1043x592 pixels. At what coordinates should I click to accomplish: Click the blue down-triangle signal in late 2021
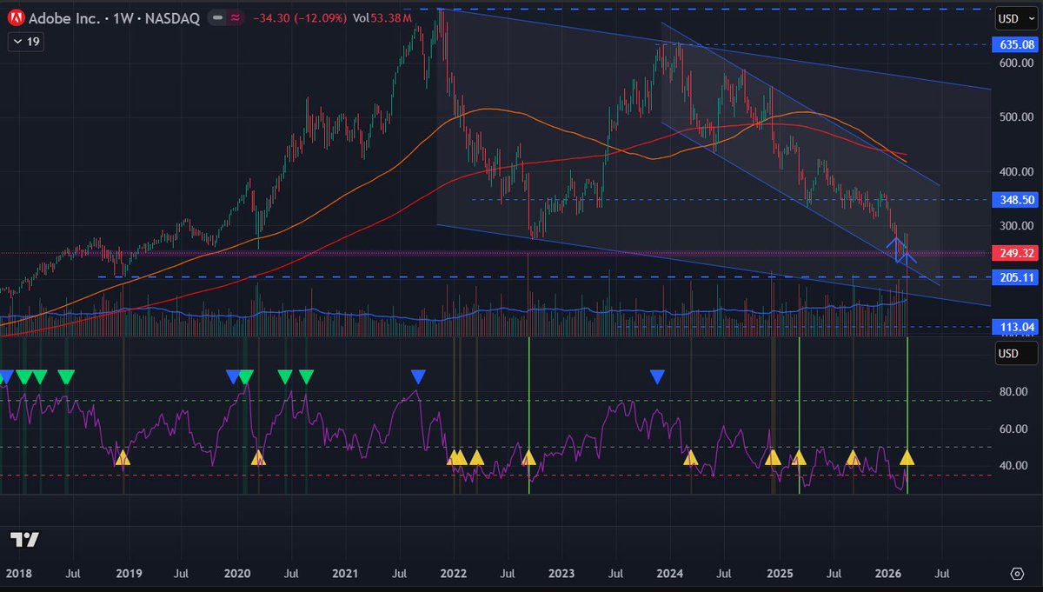click(x=418, y=376)
